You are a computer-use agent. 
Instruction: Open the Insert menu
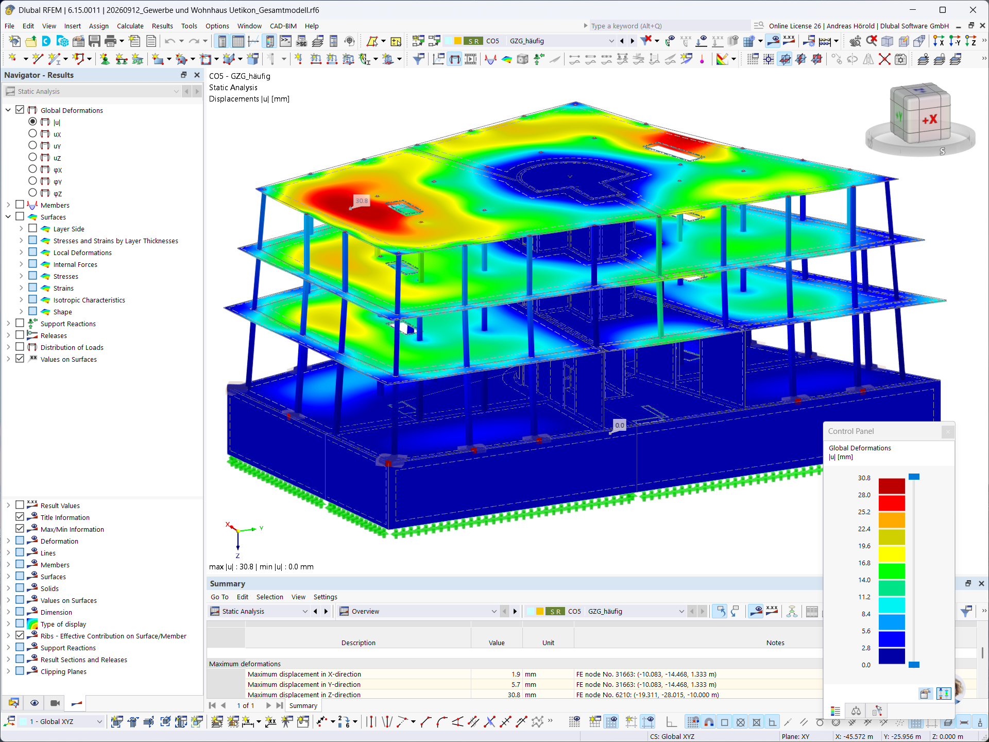72,26
